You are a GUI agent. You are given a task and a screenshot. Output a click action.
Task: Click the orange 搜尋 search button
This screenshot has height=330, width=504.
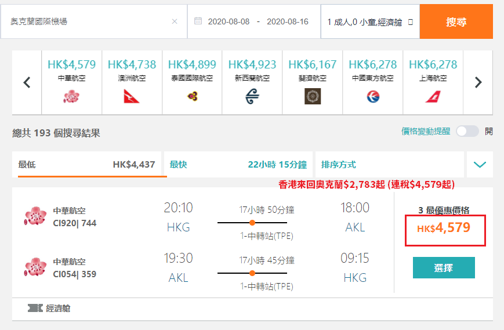[456, 21]
